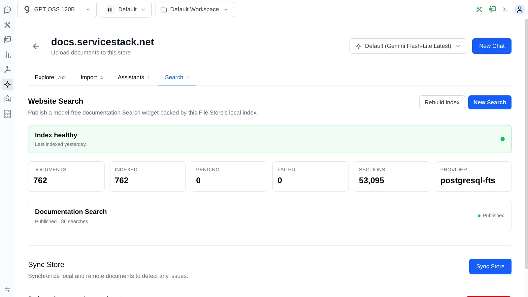528x297 pixels.
Task: Click the 'Last indexed yesterday.' text
Action: [61, 144]
